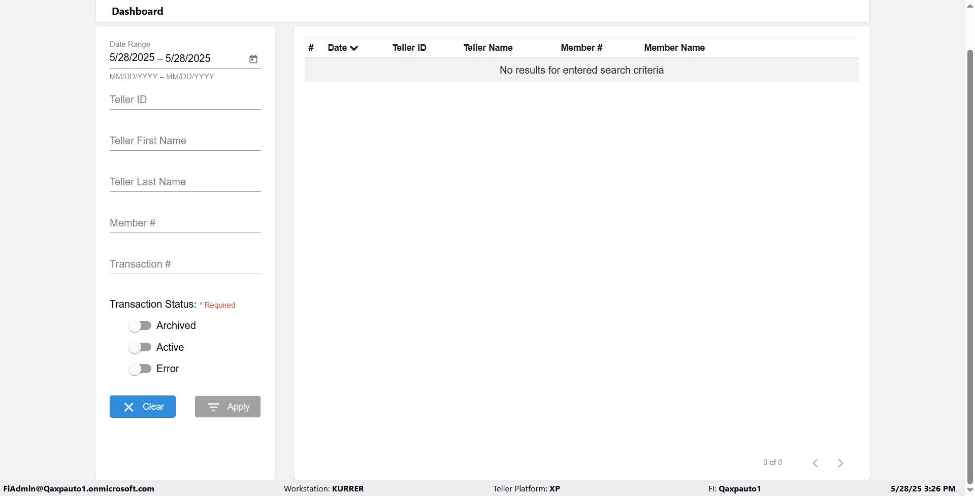Click the FiAdmin account email in status bar
This screenshot has width=975, height=496.
tap(79, 488)
